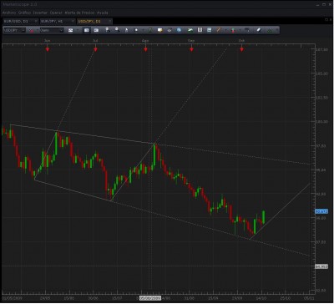
Task: Open the Alerta de Precios menu
Action: click(x=79, y=13)
